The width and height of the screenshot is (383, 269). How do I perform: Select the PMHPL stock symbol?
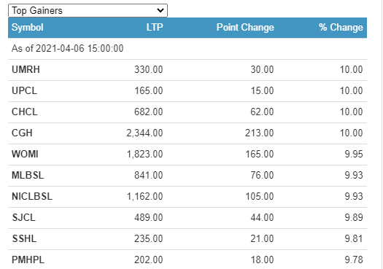[x=28, y=260]
